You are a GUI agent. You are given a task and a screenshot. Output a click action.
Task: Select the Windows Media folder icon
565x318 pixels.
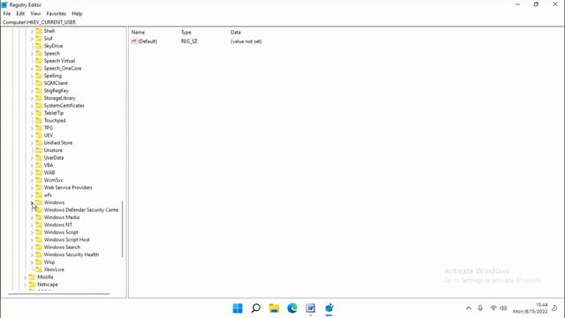39,217
